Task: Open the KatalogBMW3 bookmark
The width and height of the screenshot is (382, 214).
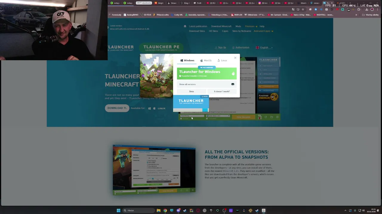Action: click(131, 15)
